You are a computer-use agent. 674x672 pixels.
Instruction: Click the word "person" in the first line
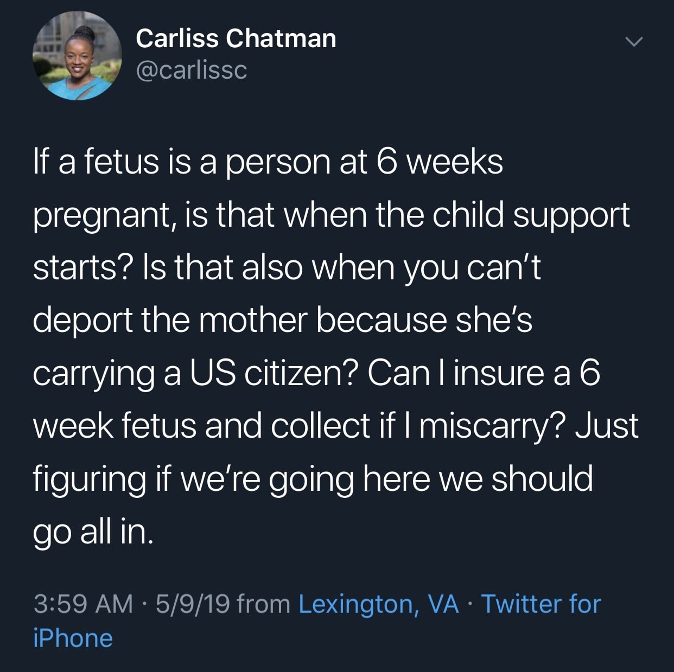[x=277, y=163]
